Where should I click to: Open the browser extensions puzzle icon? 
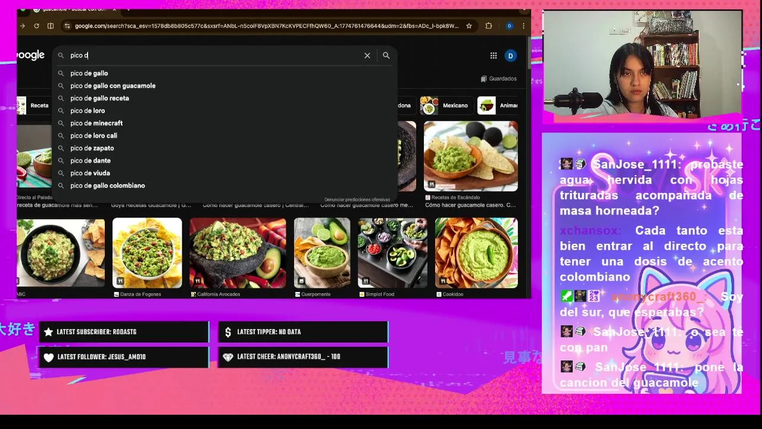click(x=489, y=26)
